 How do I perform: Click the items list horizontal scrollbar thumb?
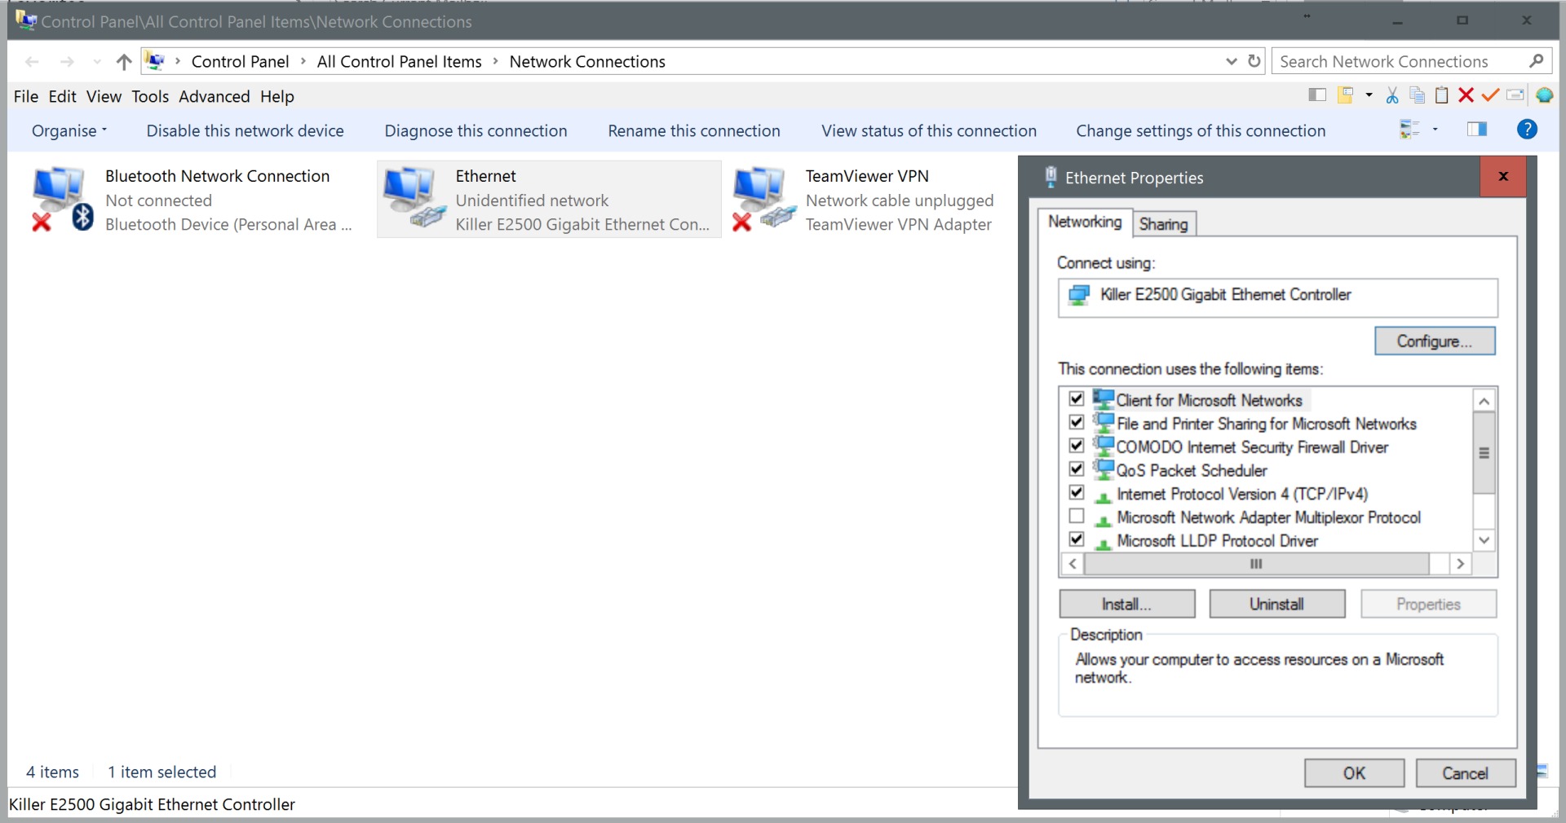(1256, 564)
